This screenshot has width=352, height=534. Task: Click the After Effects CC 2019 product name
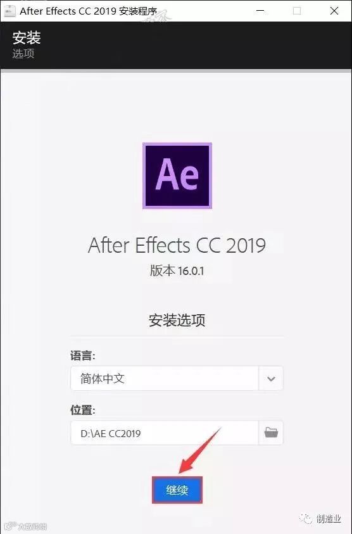click(x=177, y=245)
